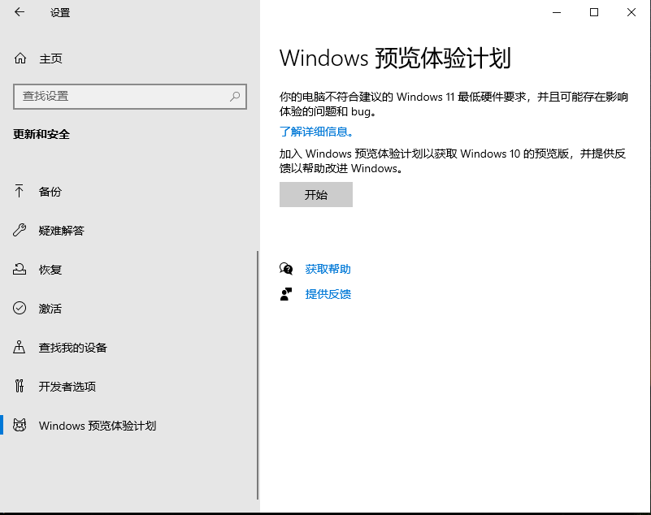Open the 提供反馈 link

coord(328,294)
